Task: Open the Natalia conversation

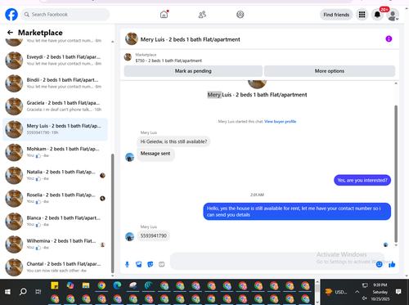Action: click(x=55, y=175)
